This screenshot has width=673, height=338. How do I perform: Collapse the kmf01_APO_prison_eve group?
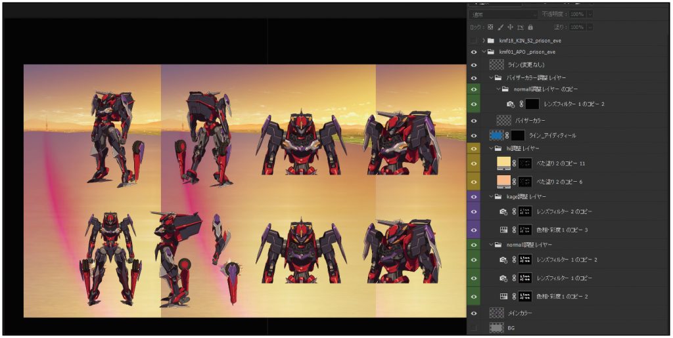coord(484,52)
